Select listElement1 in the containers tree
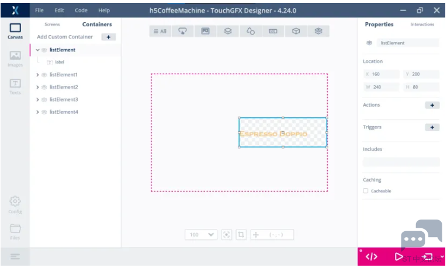The width and height of the screenshot is (447, 268). (x=63, y=75)
